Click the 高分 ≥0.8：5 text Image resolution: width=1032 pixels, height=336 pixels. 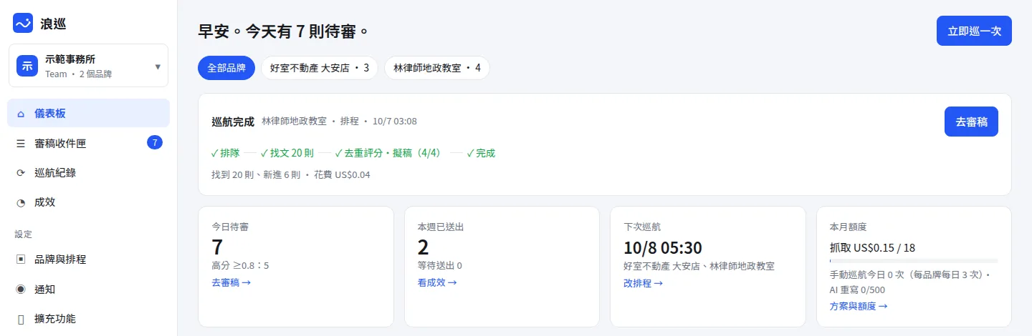click(x=240, y=266)
